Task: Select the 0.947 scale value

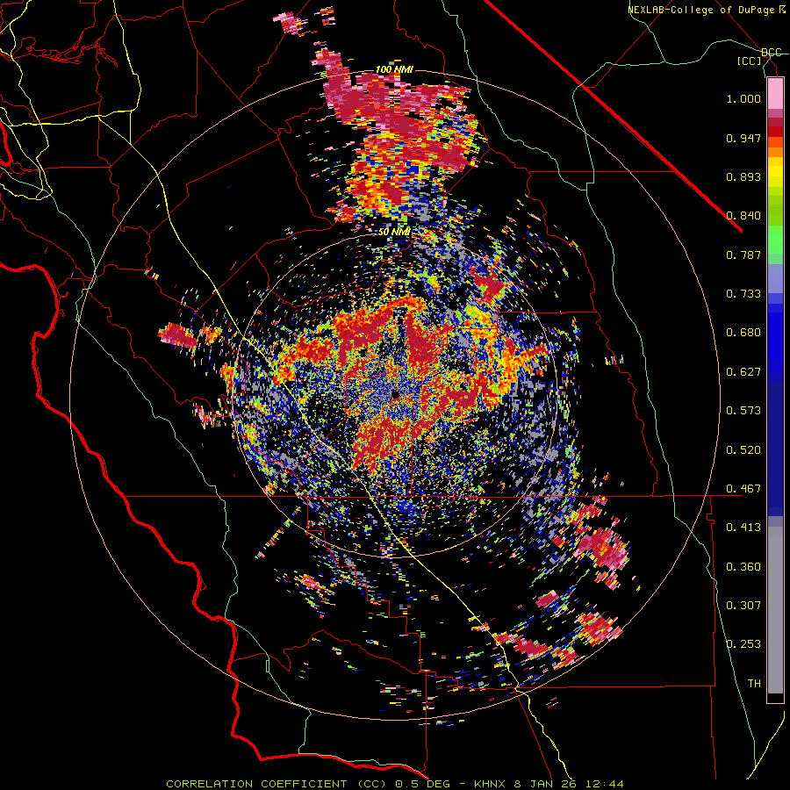Action: [x=743, y=138]
